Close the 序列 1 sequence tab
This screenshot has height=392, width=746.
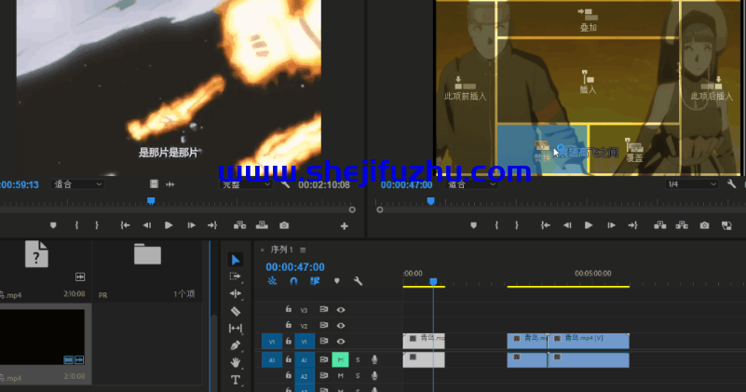(x=262, y=250)
